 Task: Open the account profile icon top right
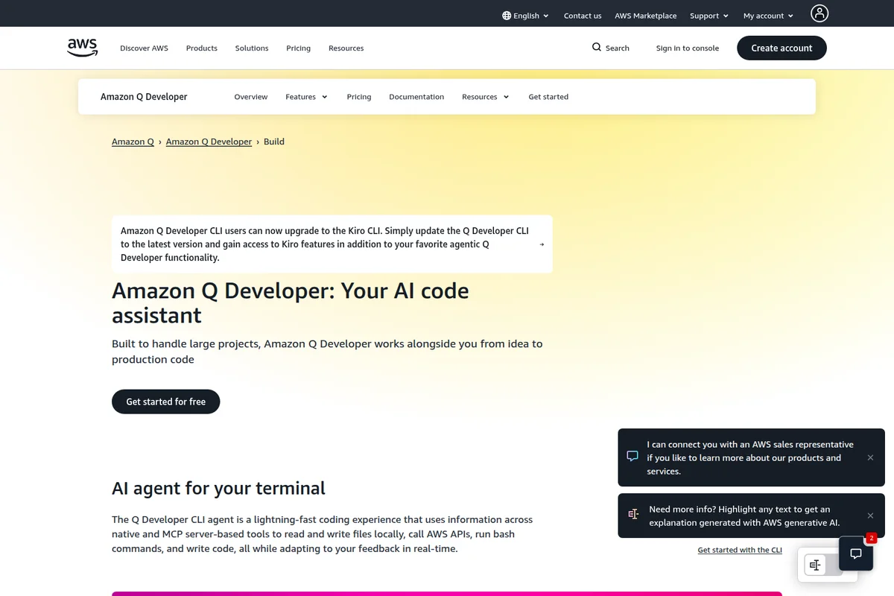coord(819,13)
